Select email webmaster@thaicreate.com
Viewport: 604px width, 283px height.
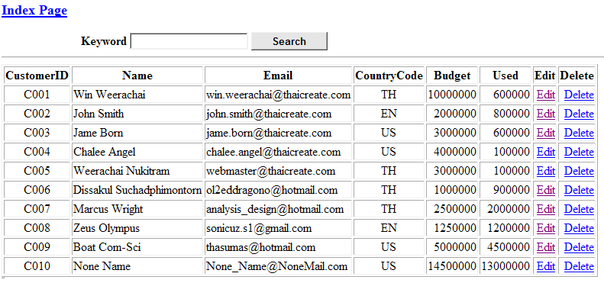tap(271, 171)
